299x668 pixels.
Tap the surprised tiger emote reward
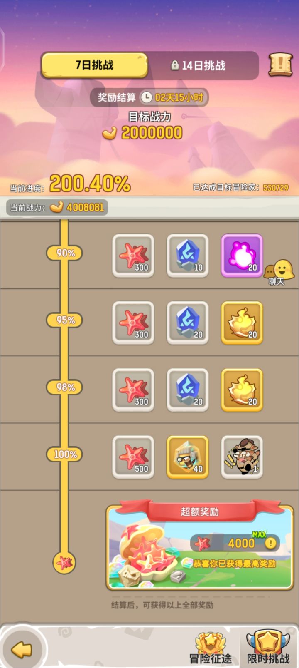click(242, 457)
